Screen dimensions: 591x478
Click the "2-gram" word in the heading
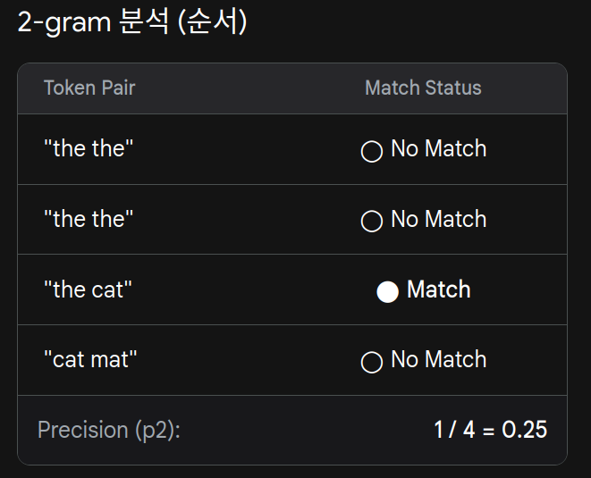point(63,23)
